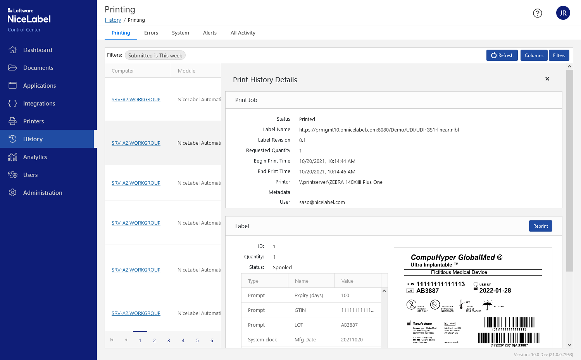Image resolution: width=581 pixels, height=360 pixels.
Task: Click the Integrations braces icon
Action: (12, 103)
